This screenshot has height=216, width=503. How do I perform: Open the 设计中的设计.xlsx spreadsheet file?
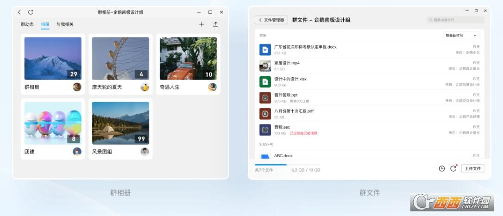coord(290,79)
